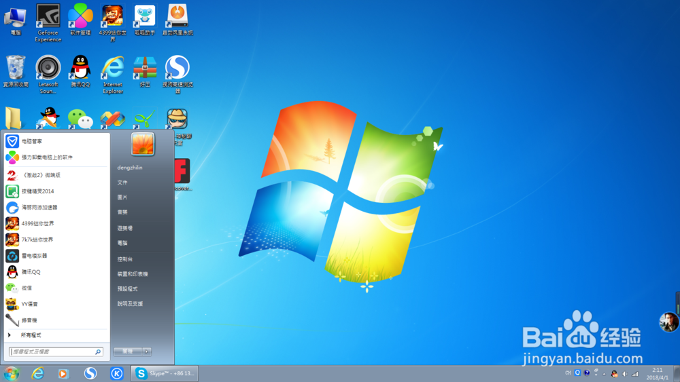Click the Windows Start orb
Image resolution: width=680 pixels, height=382 pixels.
(x=12, y=373)
